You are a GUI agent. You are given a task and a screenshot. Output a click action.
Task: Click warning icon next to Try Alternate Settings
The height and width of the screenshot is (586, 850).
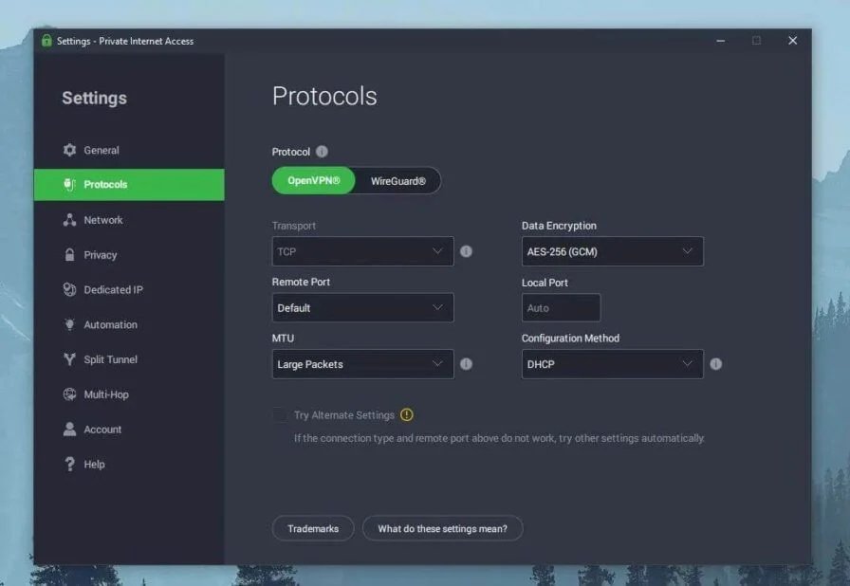coord(407,415)
